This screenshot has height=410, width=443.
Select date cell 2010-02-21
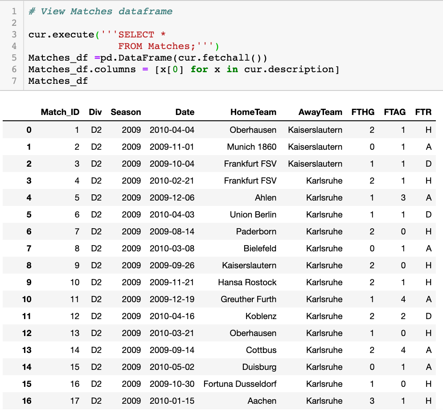(x=172, y=181)
